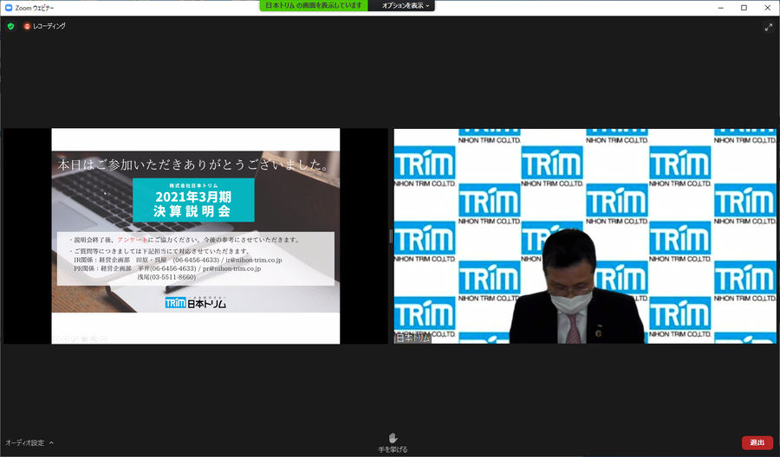Click the レコーディング label

[49, 26]
